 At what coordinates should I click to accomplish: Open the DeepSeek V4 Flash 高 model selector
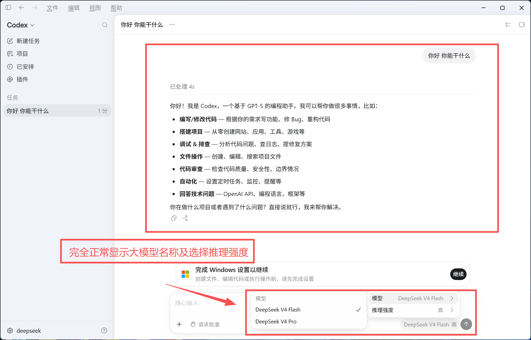tap(430, 325)
